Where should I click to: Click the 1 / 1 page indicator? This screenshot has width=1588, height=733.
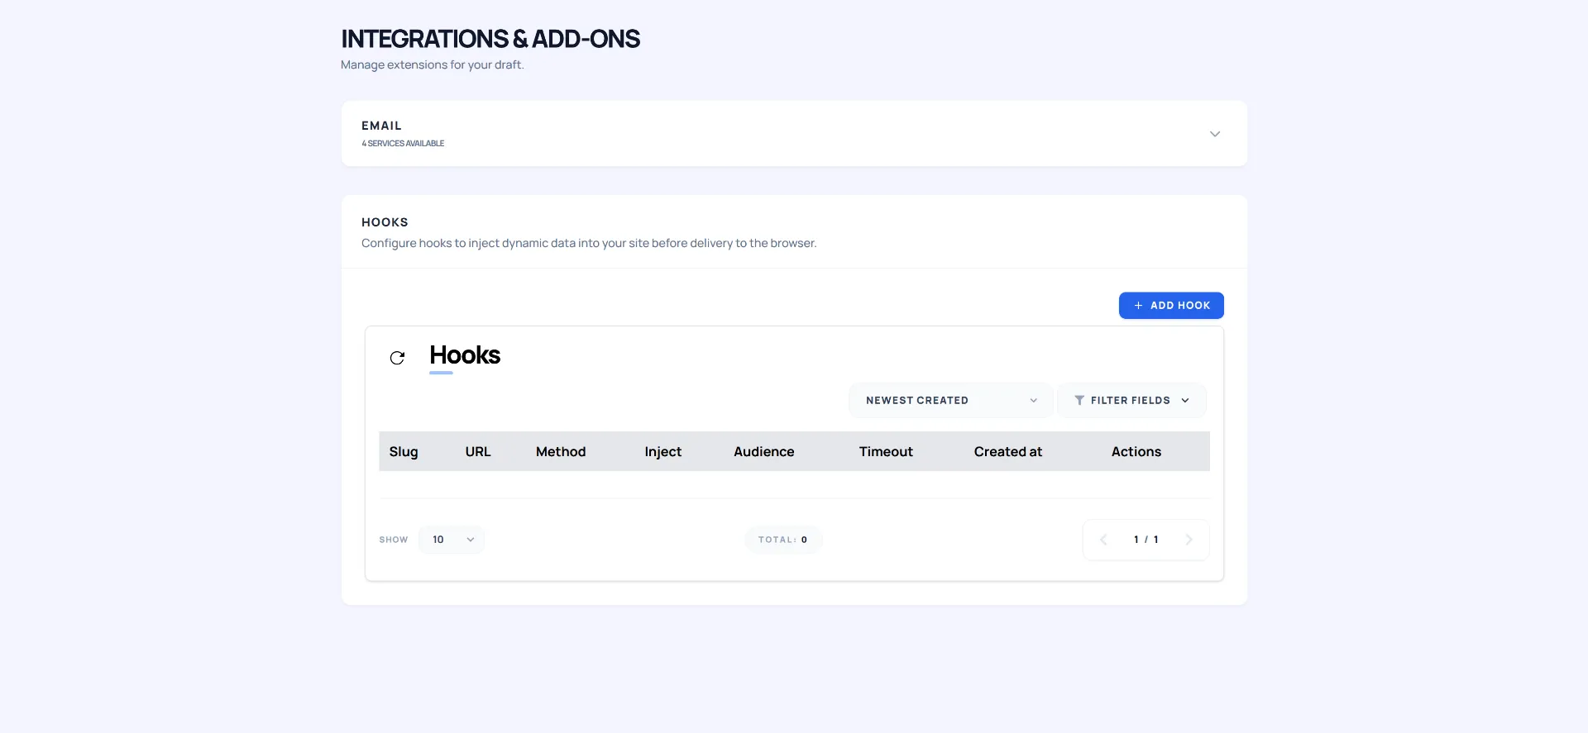[x=1146, y=540]
